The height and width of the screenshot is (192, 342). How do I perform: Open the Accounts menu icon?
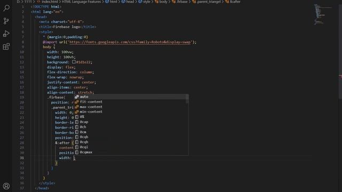tap(6, 186)
